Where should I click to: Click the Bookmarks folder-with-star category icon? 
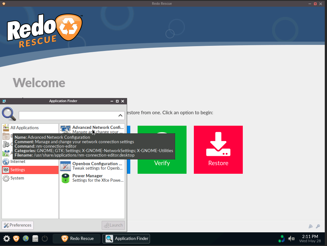(x=6, y=136)
